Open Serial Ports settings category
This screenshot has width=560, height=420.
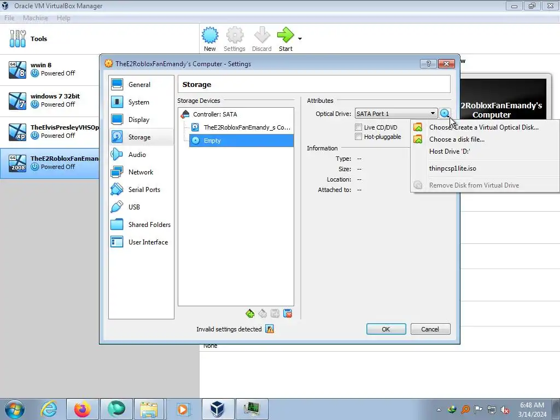(x=142, y=190)
